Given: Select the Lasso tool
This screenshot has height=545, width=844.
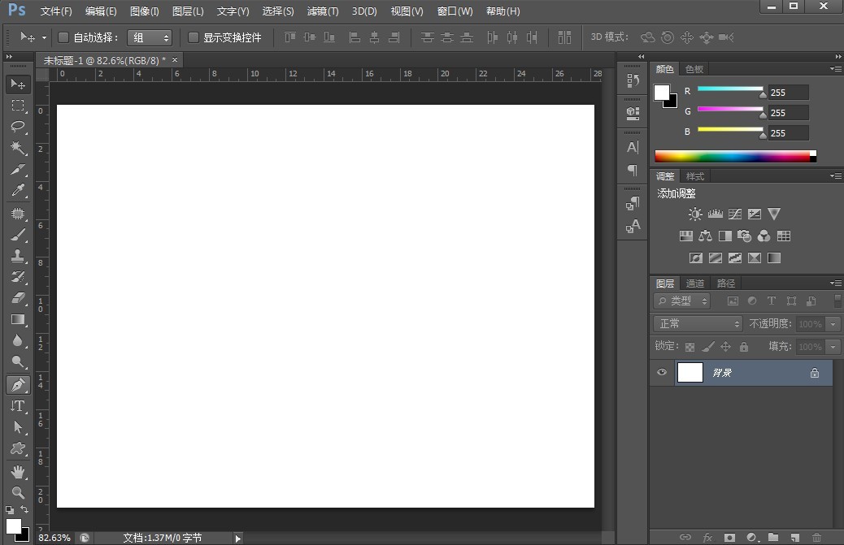Looking at the screenshot, I should pos(17,127).
